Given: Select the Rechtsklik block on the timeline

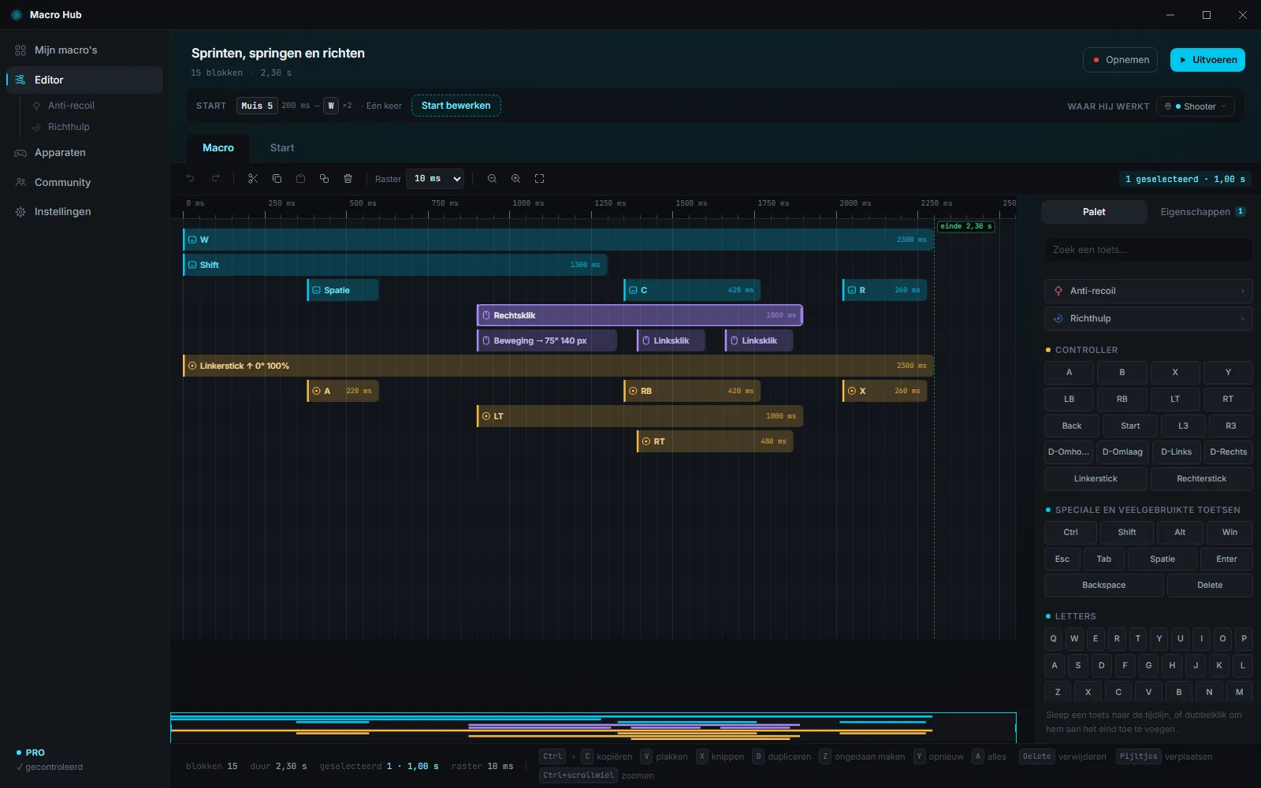Looking at the screenshot, I should (640, 315).
